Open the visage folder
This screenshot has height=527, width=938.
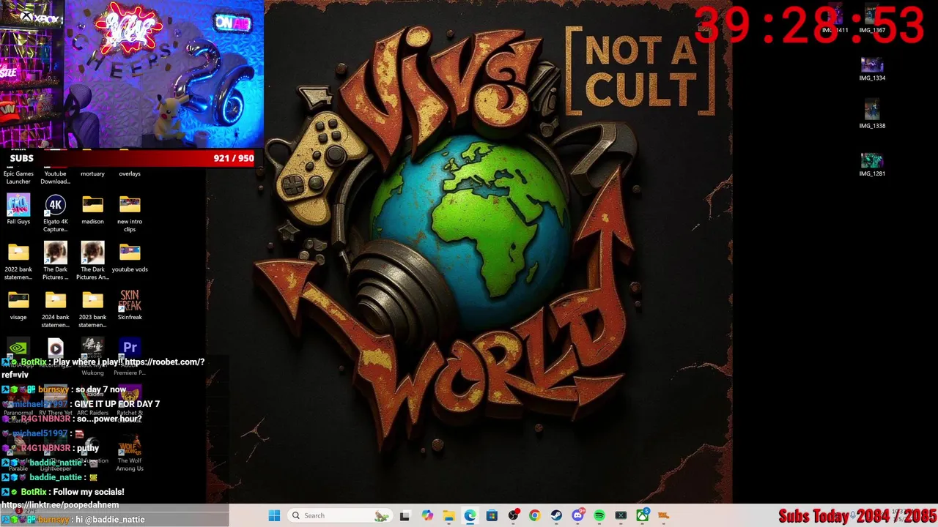[18, 305]
